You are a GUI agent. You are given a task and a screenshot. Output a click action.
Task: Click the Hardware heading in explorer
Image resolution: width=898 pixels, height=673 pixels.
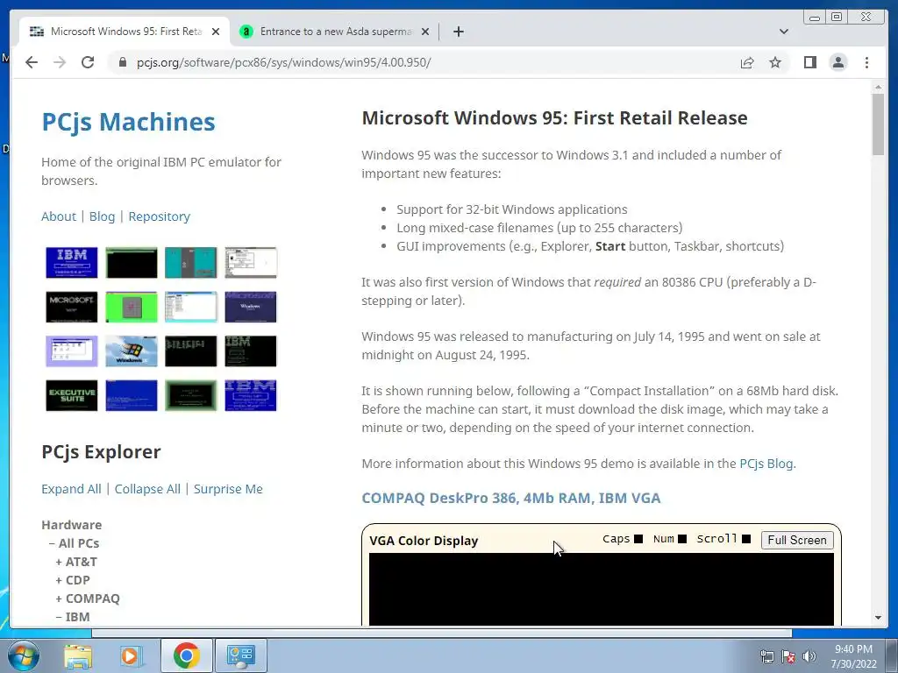click(72, 525)
